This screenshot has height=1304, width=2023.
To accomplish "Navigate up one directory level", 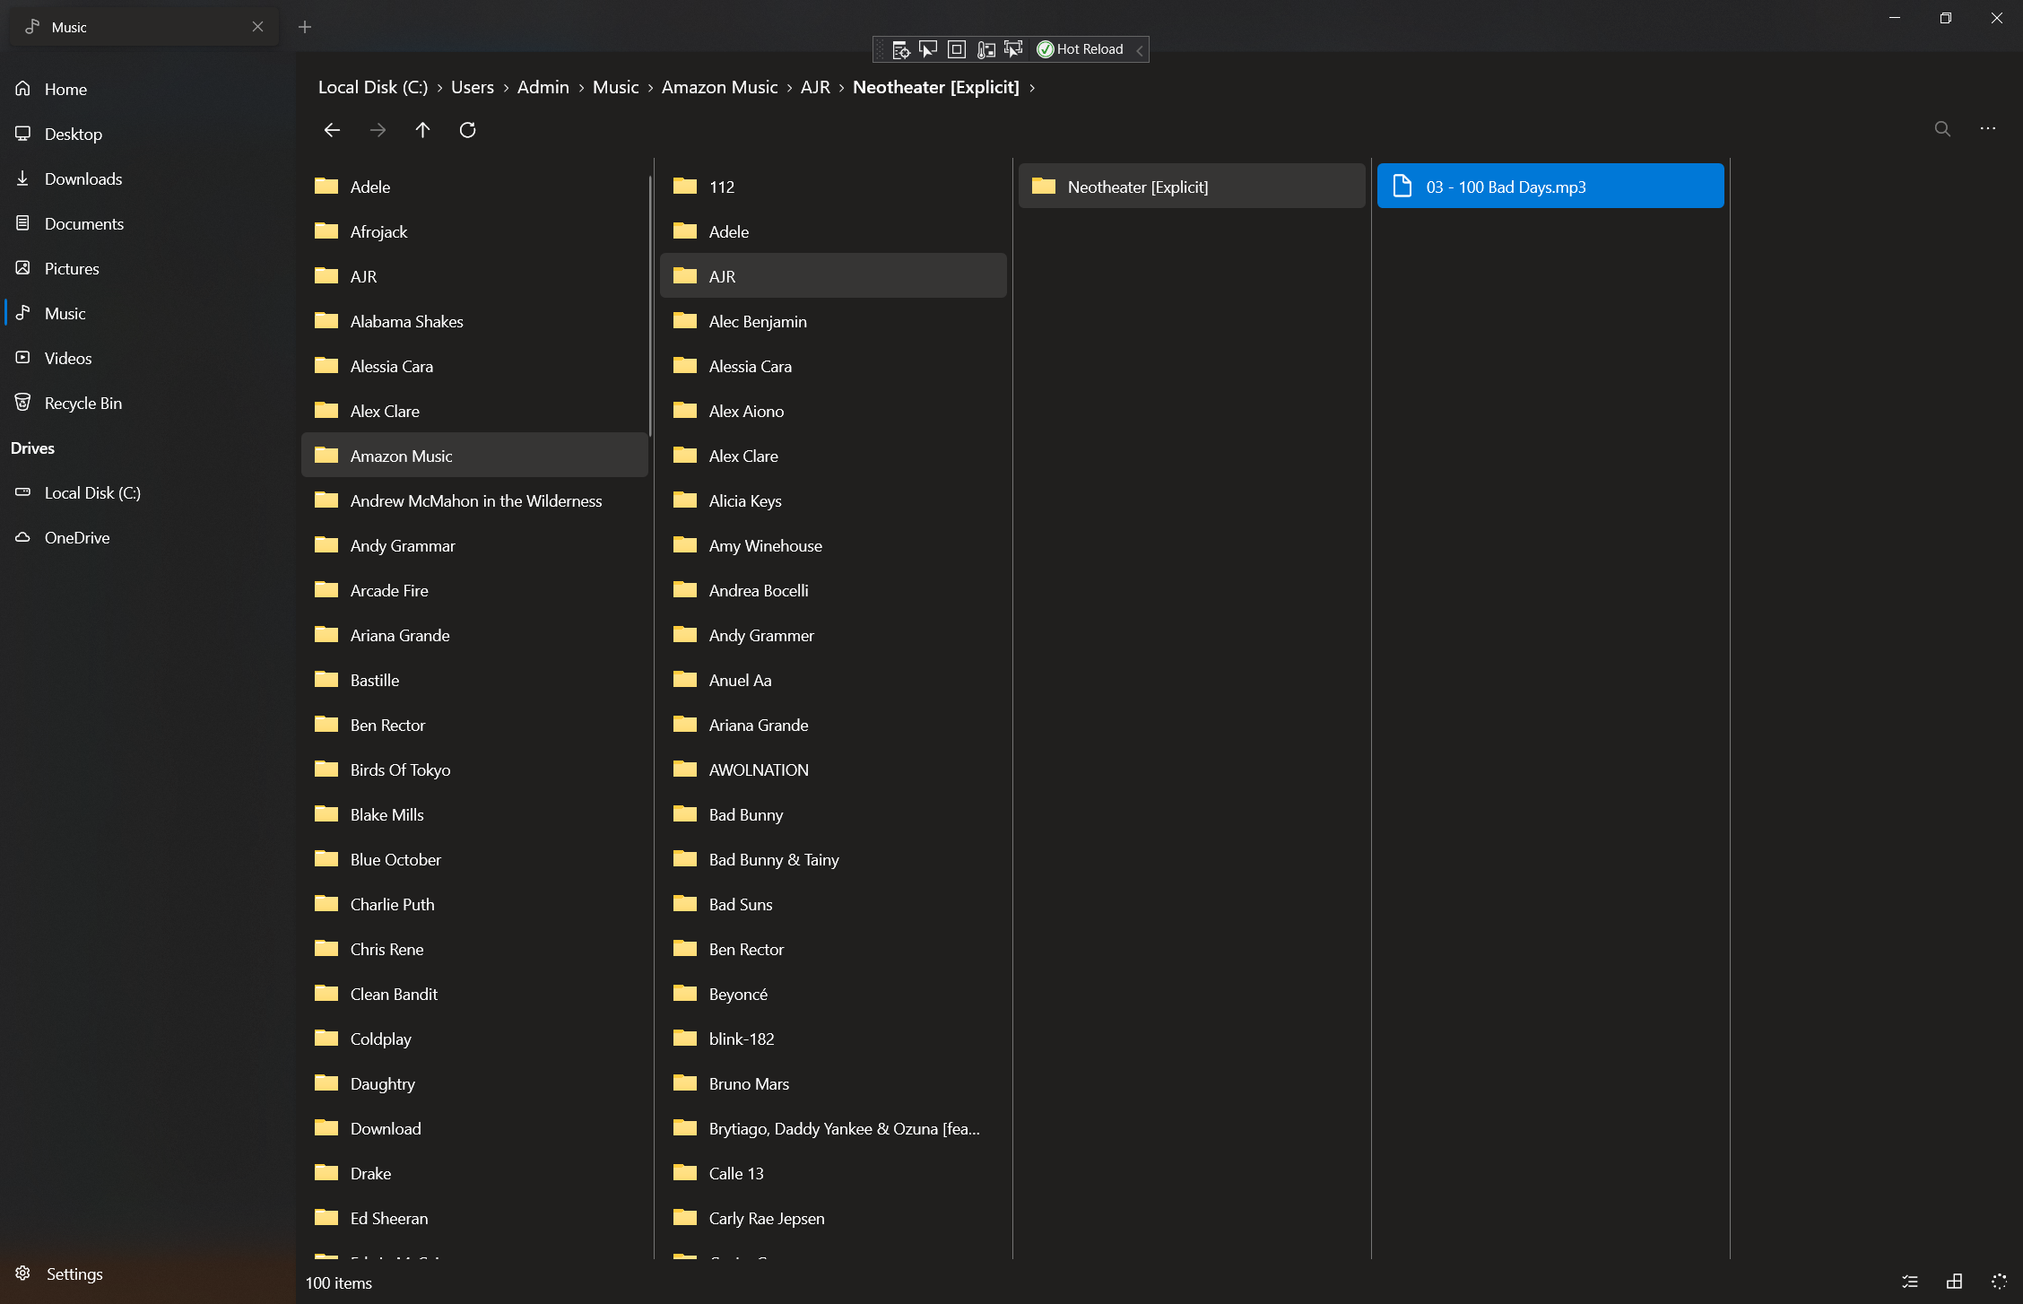I will point(422,130).
